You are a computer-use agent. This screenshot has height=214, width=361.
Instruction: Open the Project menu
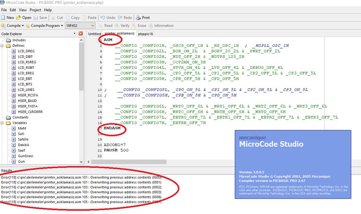(35, 10)
